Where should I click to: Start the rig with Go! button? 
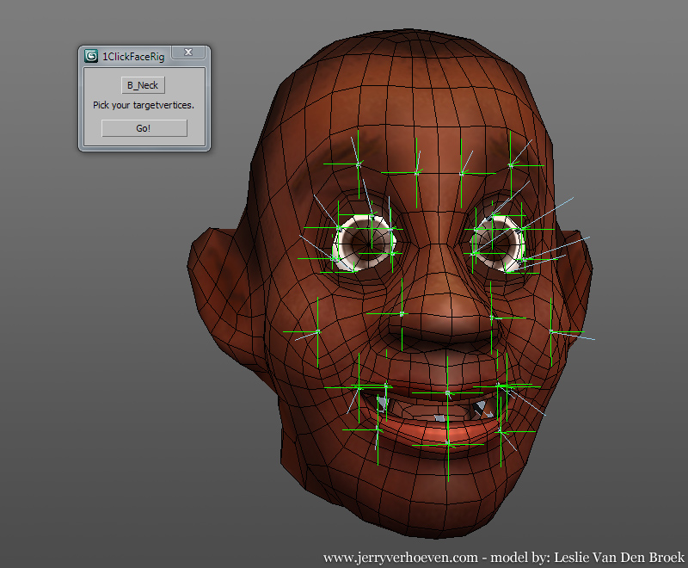click(144, 128)
